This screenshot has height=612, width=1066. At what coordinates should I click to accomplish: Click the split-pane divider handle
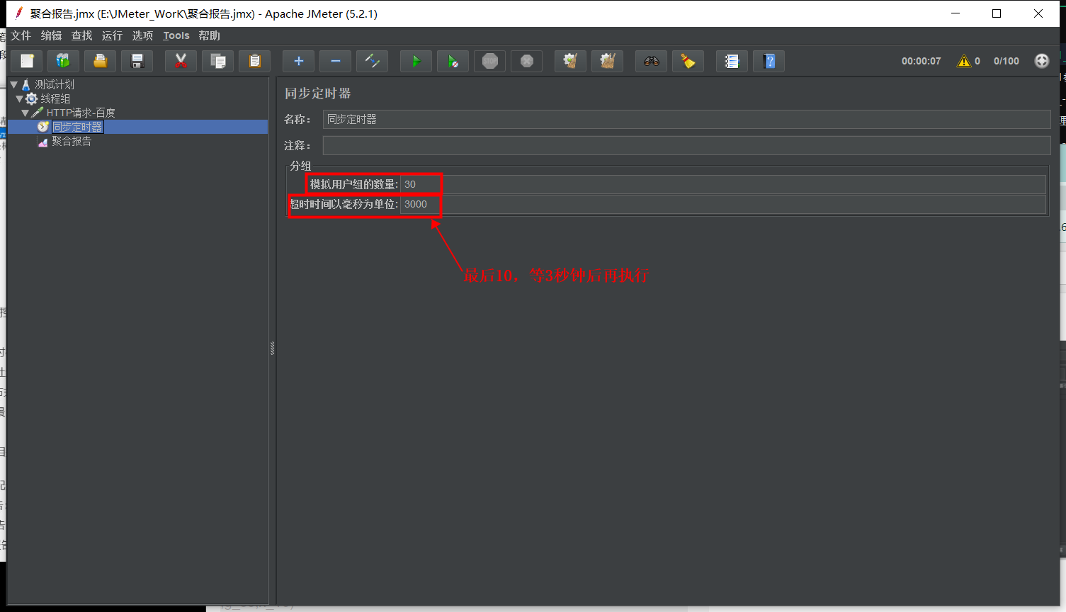272,348
